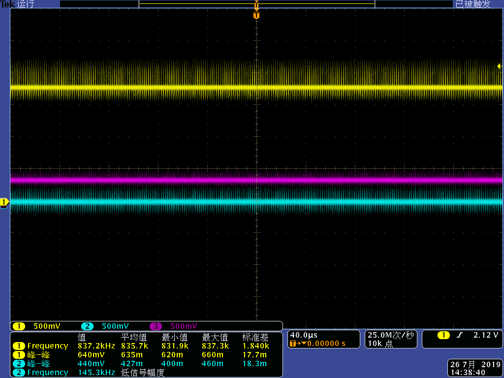Click the cyan badge beside 145.3kHz Frequency
Viewport: 504px width, 378px height.
click(x=18, y=373)
